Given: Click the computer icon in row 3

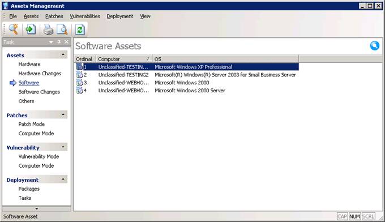Looking at the screenshot, I should tap(80, 83).
